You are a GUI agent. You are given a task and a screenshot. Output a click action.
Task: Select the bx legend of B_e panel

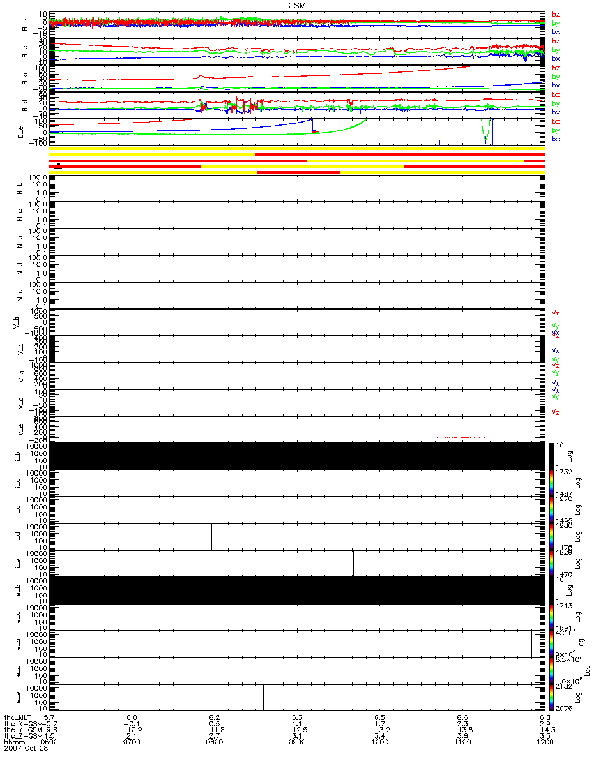pos(556,139)
